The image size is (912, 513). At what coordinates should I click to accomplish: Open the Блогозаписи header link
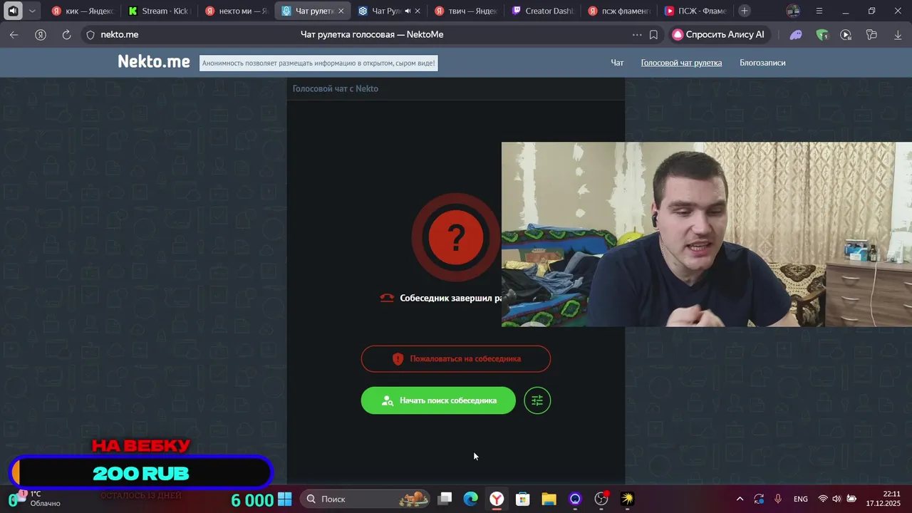click(762, 63)
